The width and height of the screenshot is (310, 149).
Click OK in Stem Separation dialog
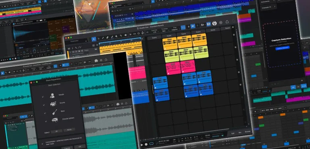(x=80, y=147)
